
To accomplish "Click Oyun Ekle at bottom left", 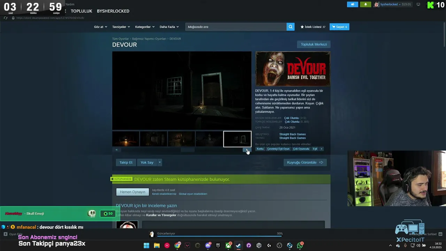I will (13, 234).
